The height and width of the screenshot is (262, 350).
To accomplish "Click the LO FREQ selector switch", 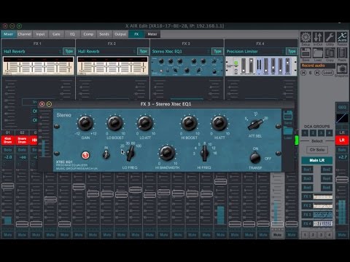I will point(131,154).
